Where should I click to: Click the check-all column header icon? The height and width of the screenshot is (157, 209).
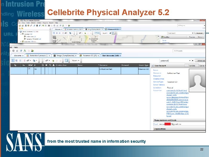click(x=30, y=65)
